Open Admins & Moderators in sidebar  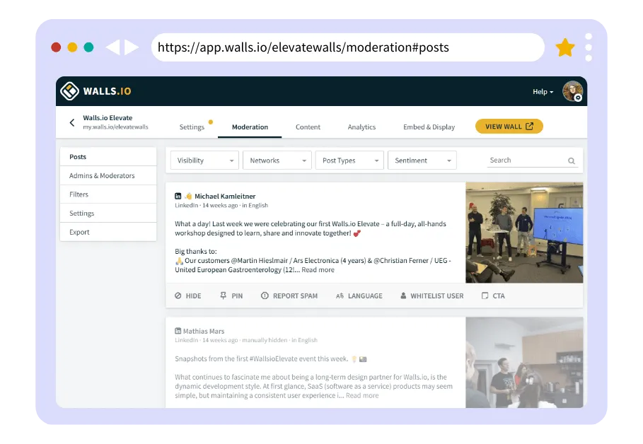coord(108,175)
